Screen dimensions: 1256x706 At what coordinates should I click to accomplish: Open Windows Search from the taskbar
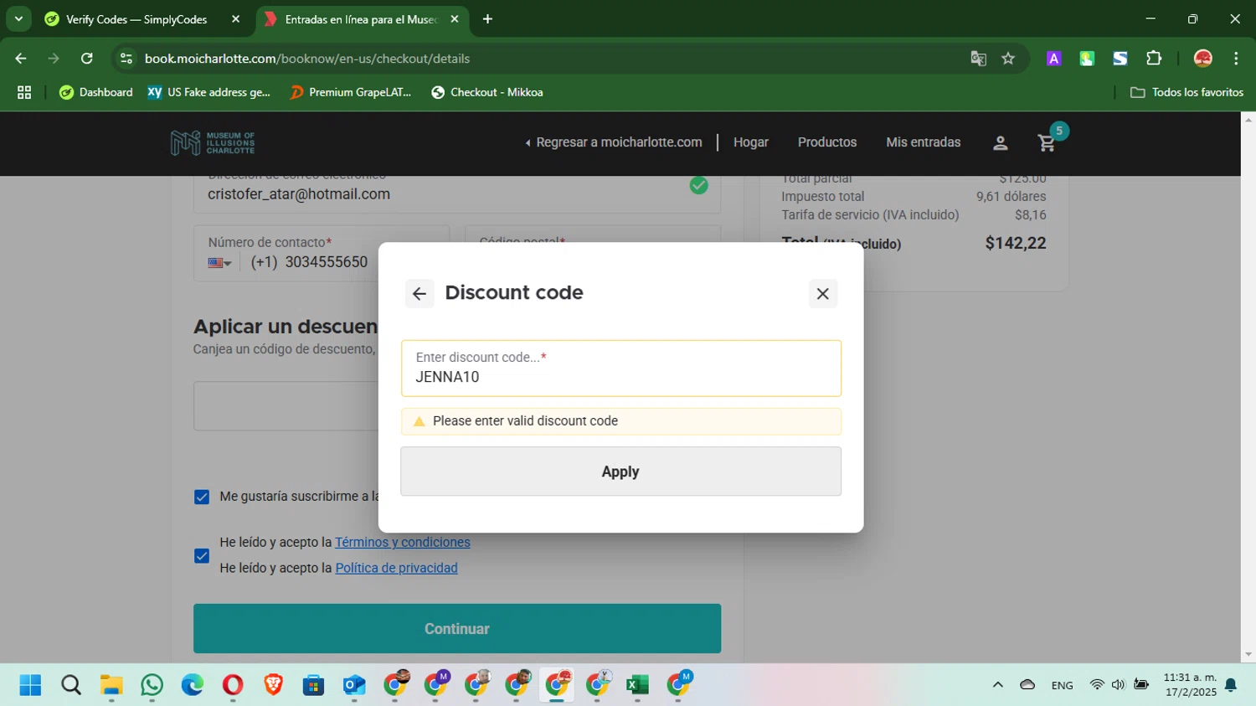tap(71, 685)
